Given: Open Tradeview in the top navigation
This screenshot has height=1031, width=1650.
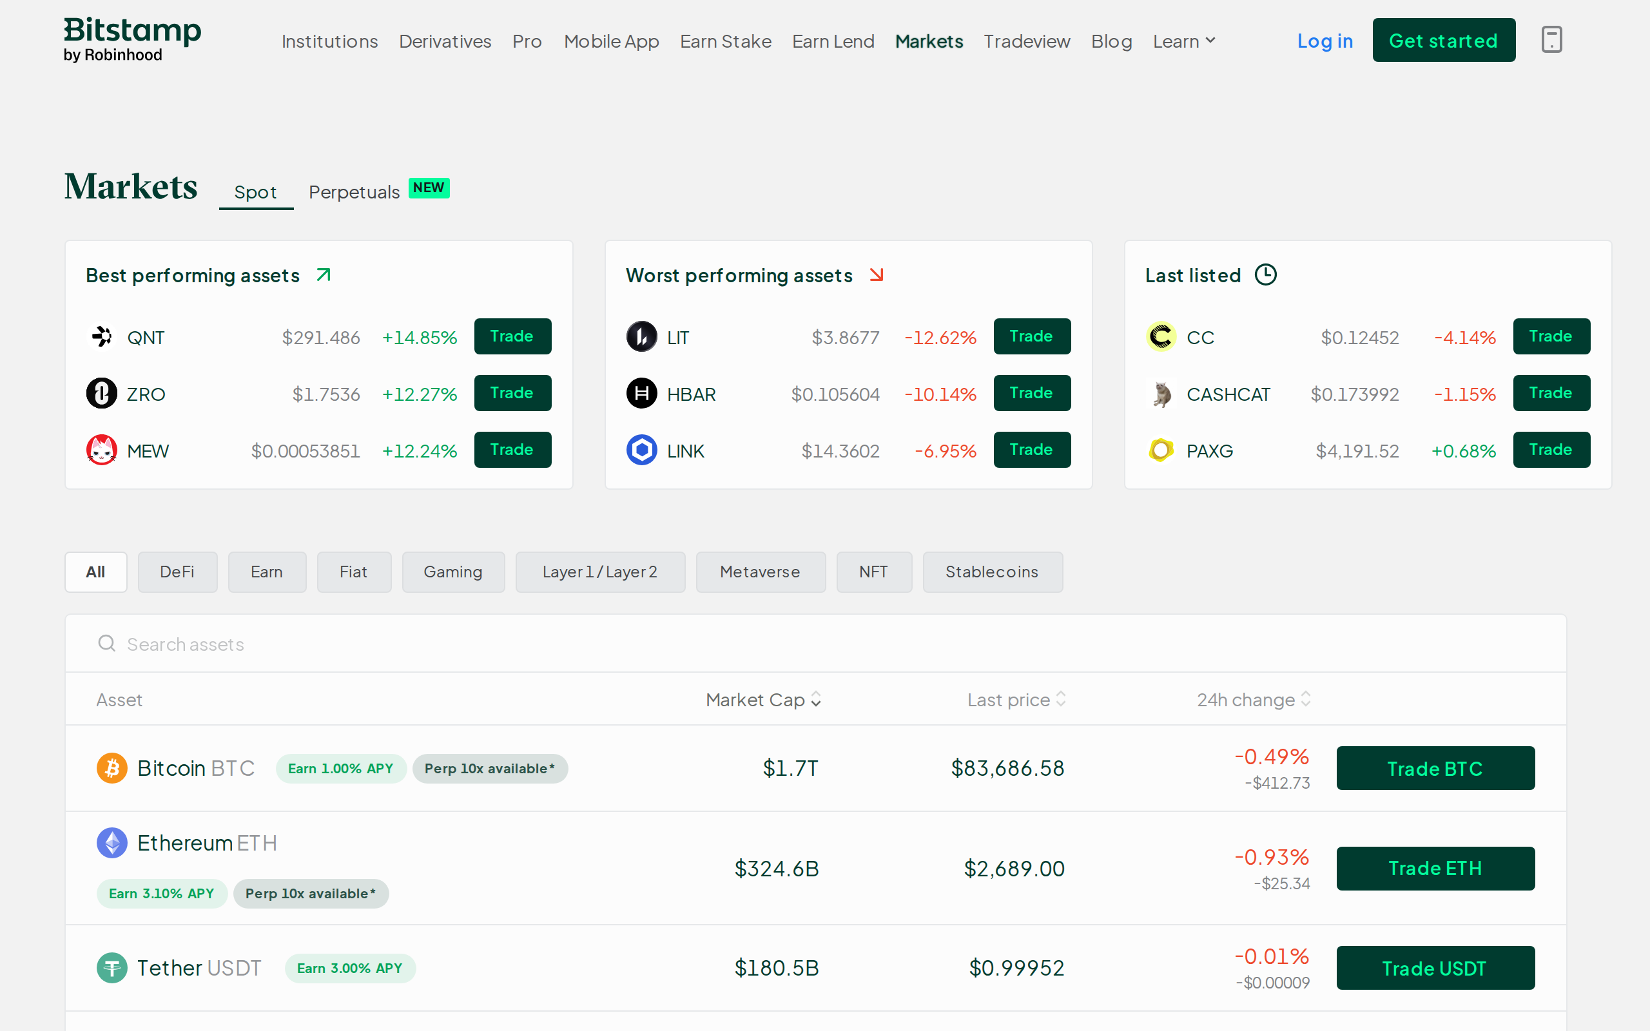Looking at the screenshot, I should pos(1027,41).
